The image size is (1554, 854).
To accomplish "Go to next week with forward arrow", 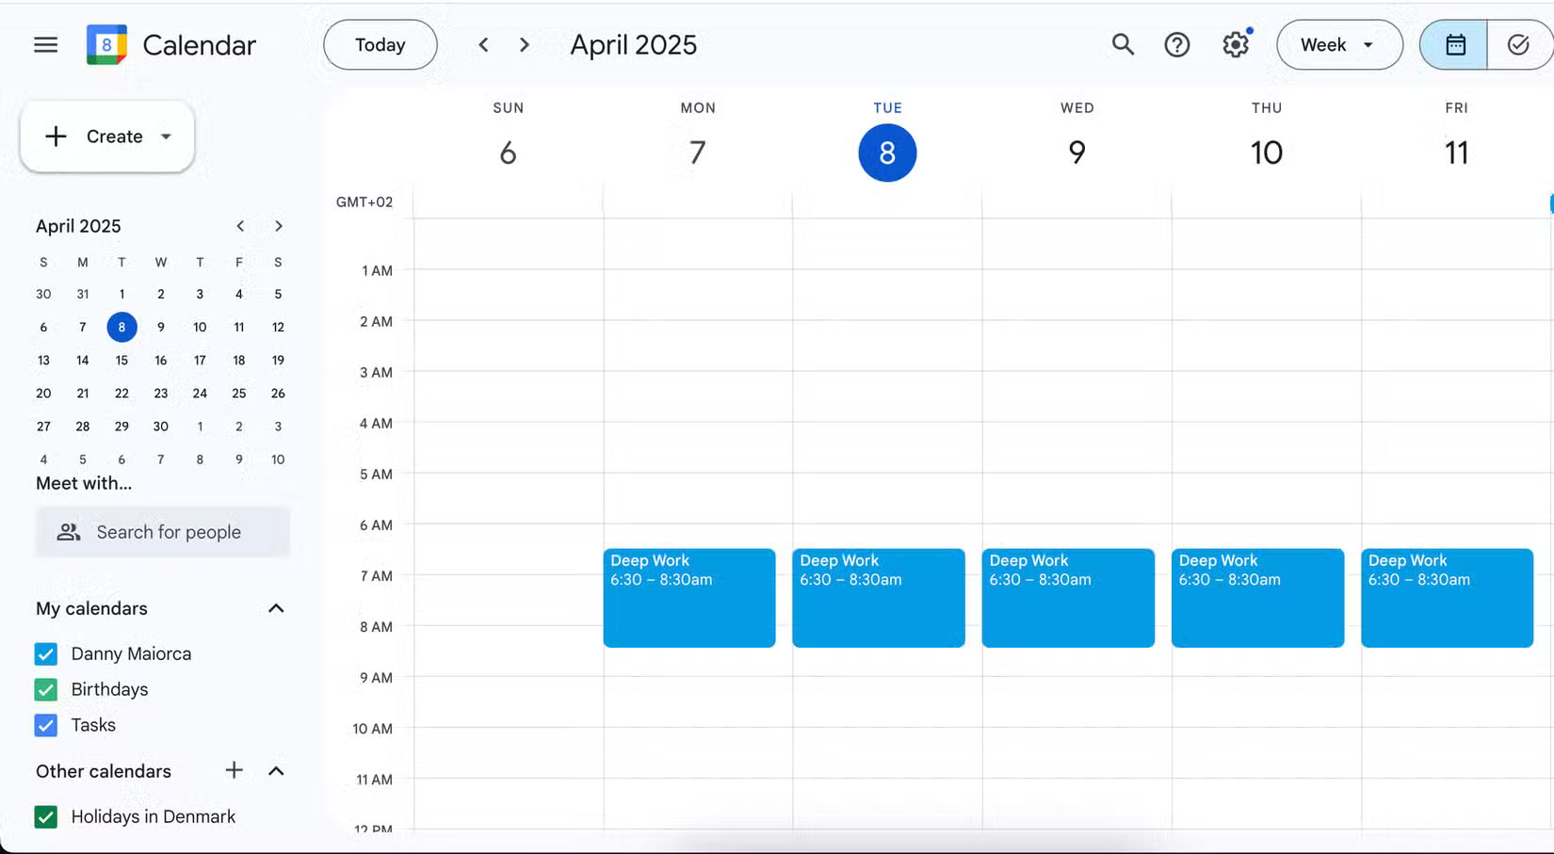I will (524, 44).
